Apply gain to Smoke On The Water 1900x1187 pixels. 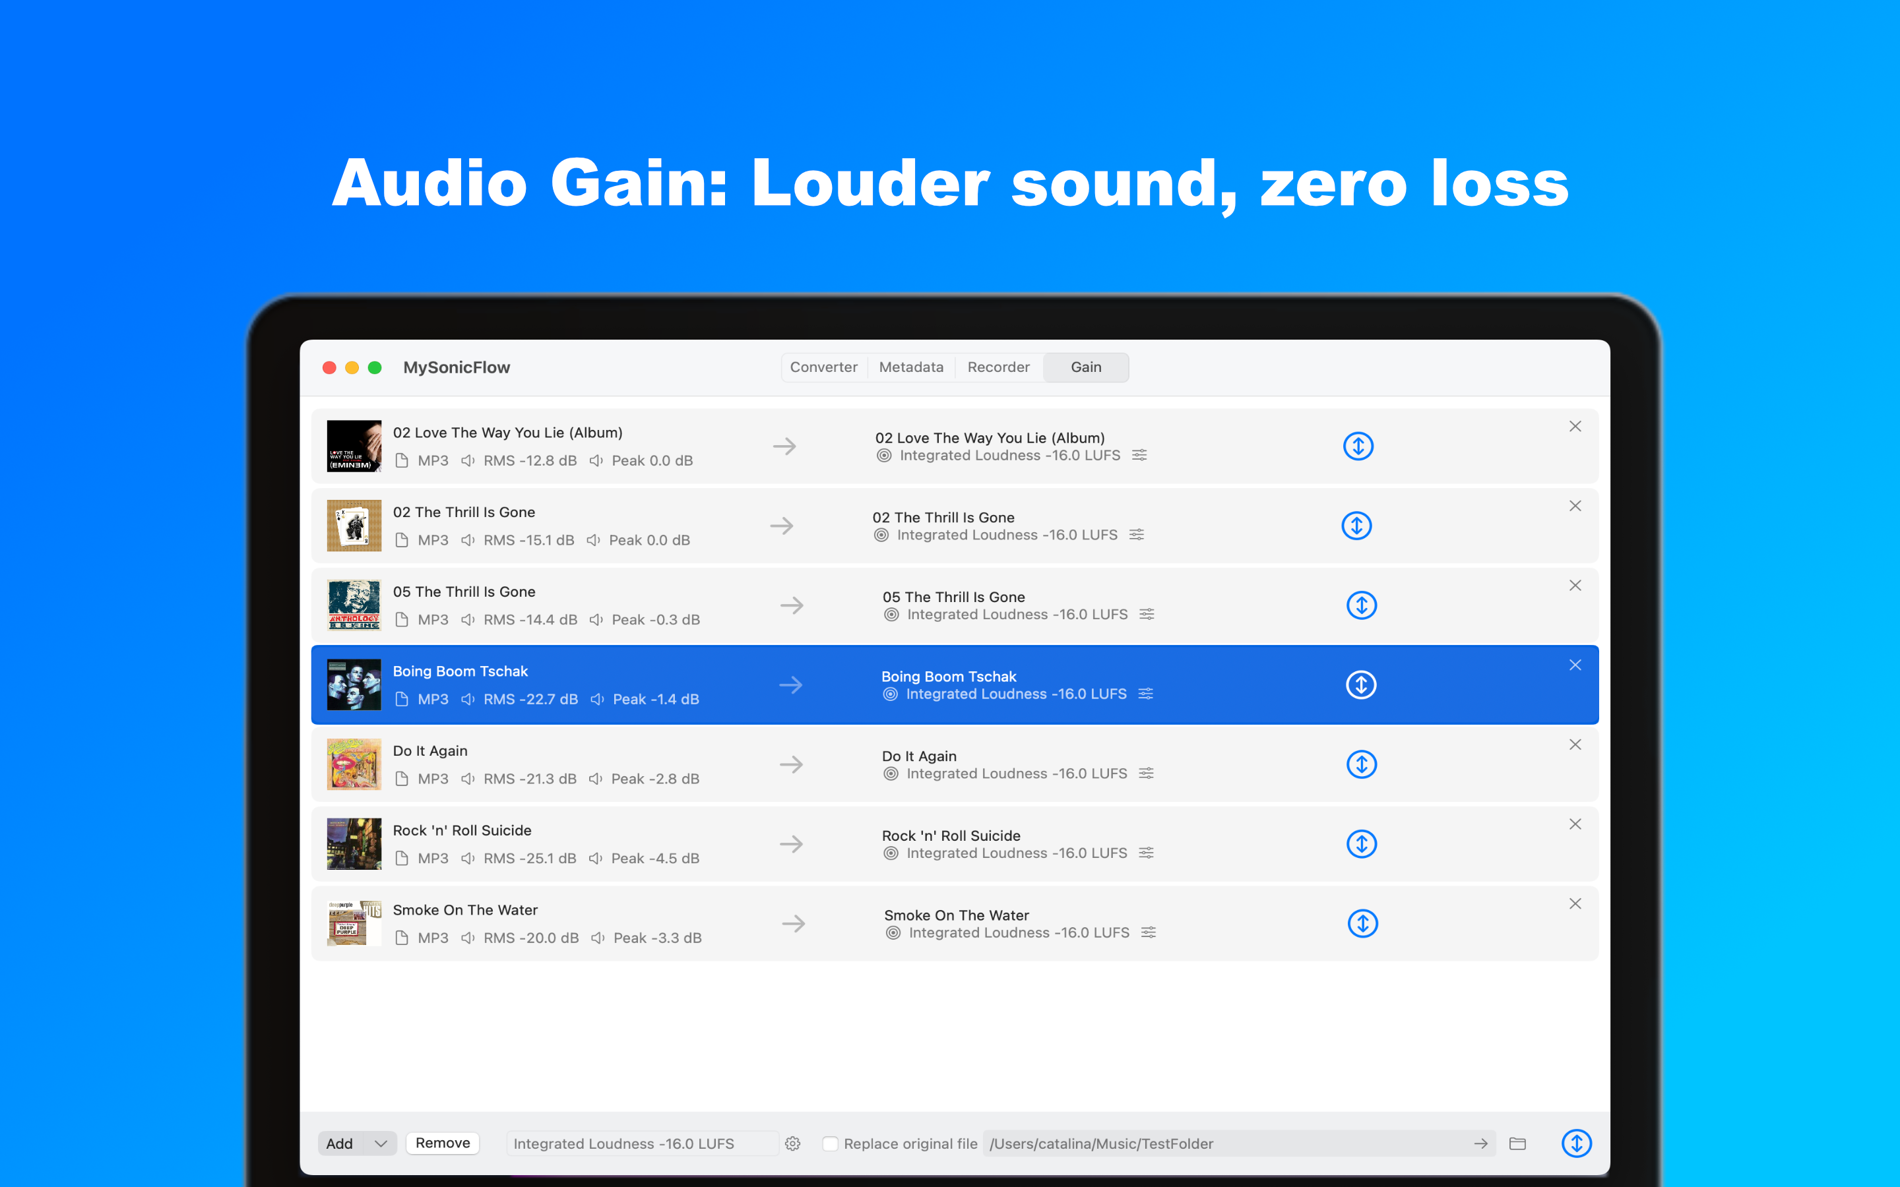[x=1362, y=923]
